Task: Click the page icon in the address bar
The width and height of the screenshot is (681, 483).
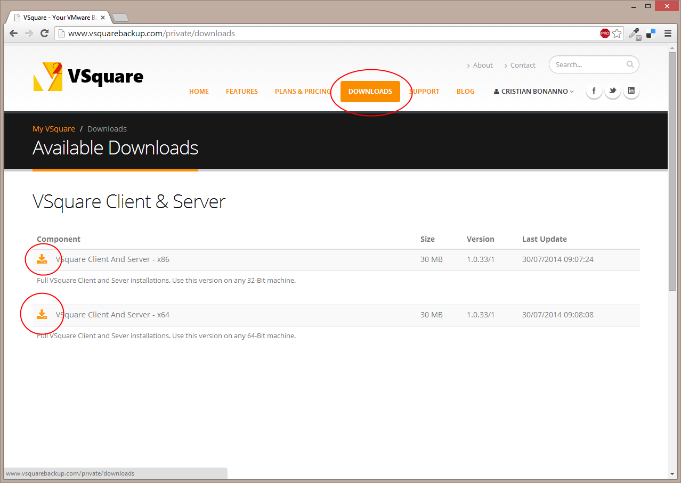Action: coord(61,33)
